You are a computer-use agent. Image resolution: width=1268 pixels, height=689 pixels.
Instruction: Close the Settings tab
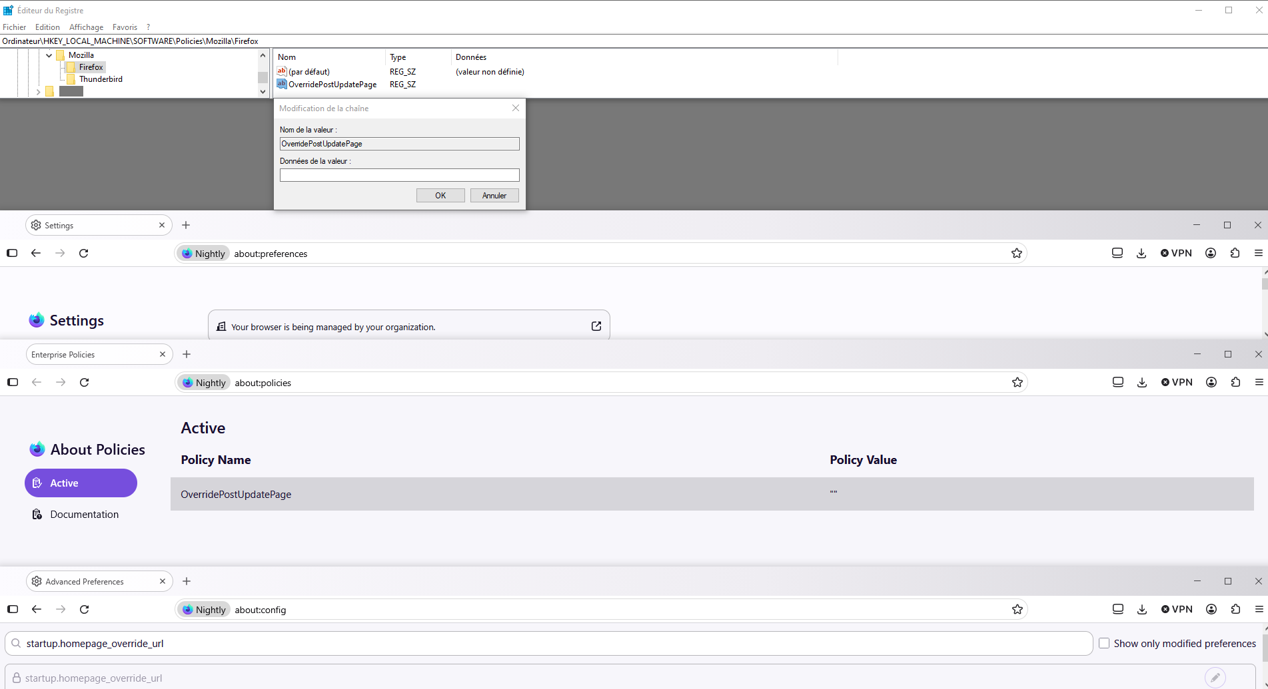[x=162, y=225]
